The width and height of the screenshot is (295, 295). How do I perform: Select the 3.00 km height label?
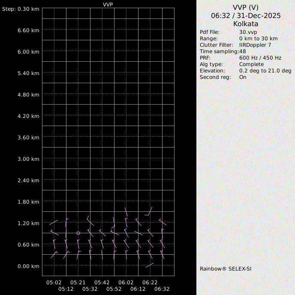click(29, 159)
